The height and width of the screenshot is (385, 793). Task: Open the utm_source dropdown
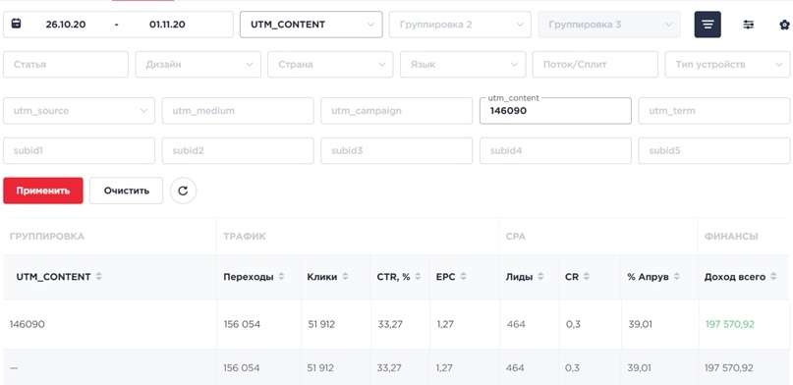pos(79,111)
